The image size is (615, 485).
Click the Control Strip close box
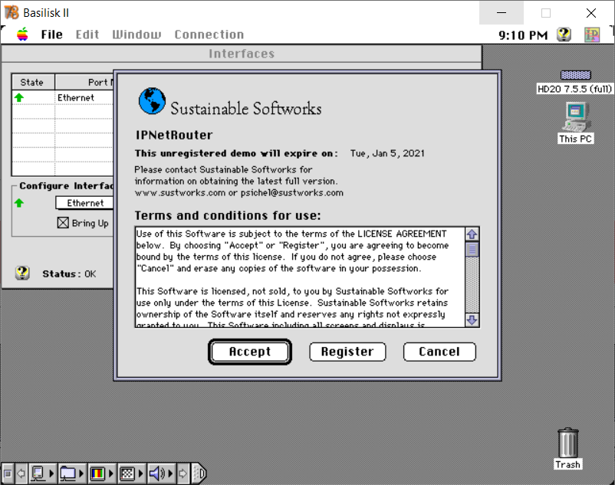pyautogui.click(x=7, y=474)
